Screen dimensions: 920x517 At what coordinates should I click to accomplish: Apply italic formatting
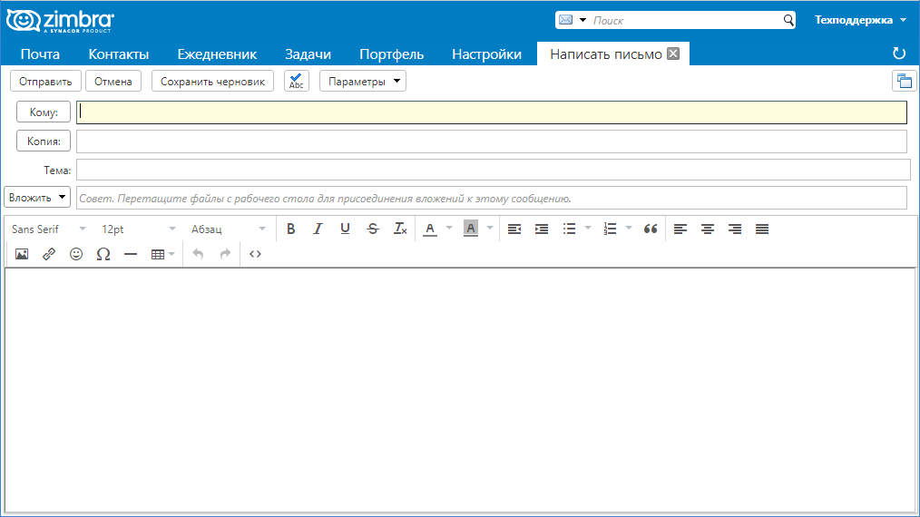318,229
